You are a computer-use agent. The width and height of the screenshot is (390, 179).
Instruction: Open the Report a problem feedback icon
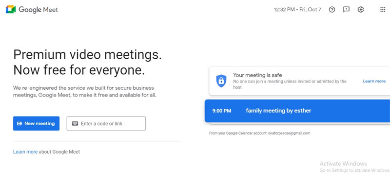[346, 10]
